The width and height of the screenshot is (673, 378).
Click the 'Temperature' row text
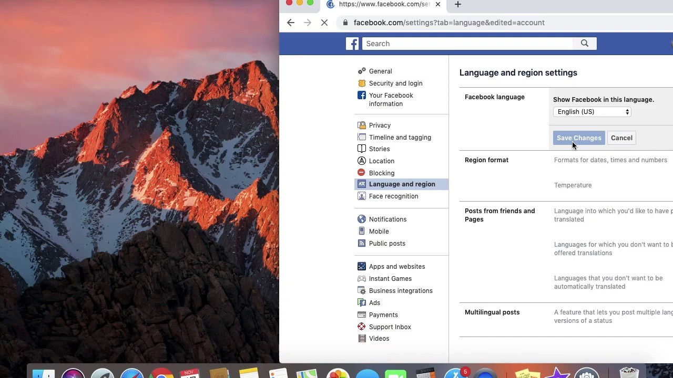click(573, 185)
